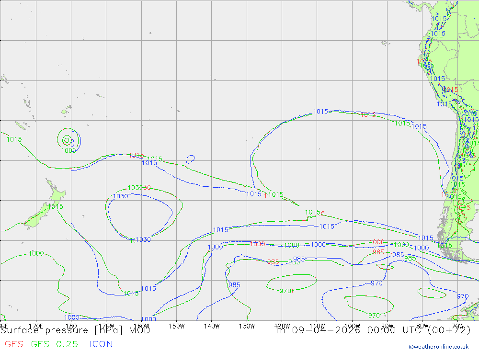Click the 'Surface pressure [hPa] MOD' title

pos(75,330)
